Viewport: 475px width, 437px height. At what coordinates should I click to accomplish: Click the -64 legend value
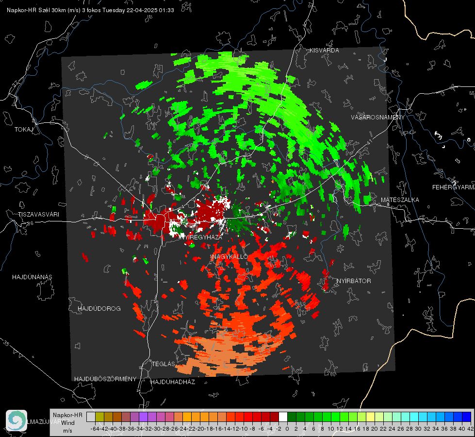[x=95, y=429]
